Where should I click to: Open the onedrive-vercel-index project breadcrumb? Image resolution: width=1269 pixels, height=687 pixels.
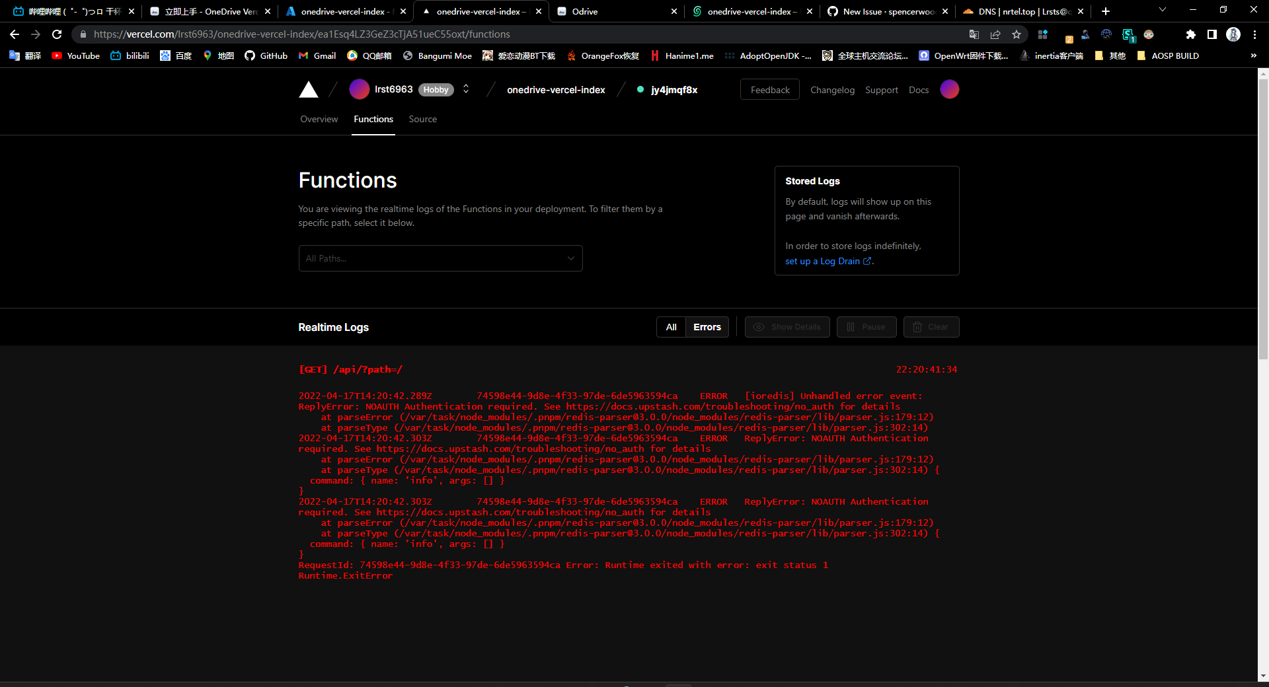click(x=556, y=90)
